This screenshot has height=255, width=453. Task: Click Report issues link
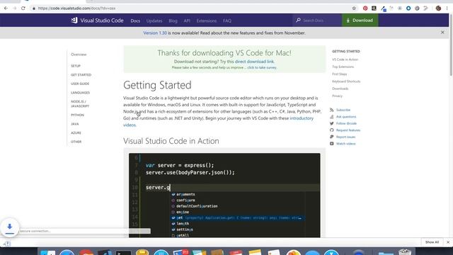[346, 137]
